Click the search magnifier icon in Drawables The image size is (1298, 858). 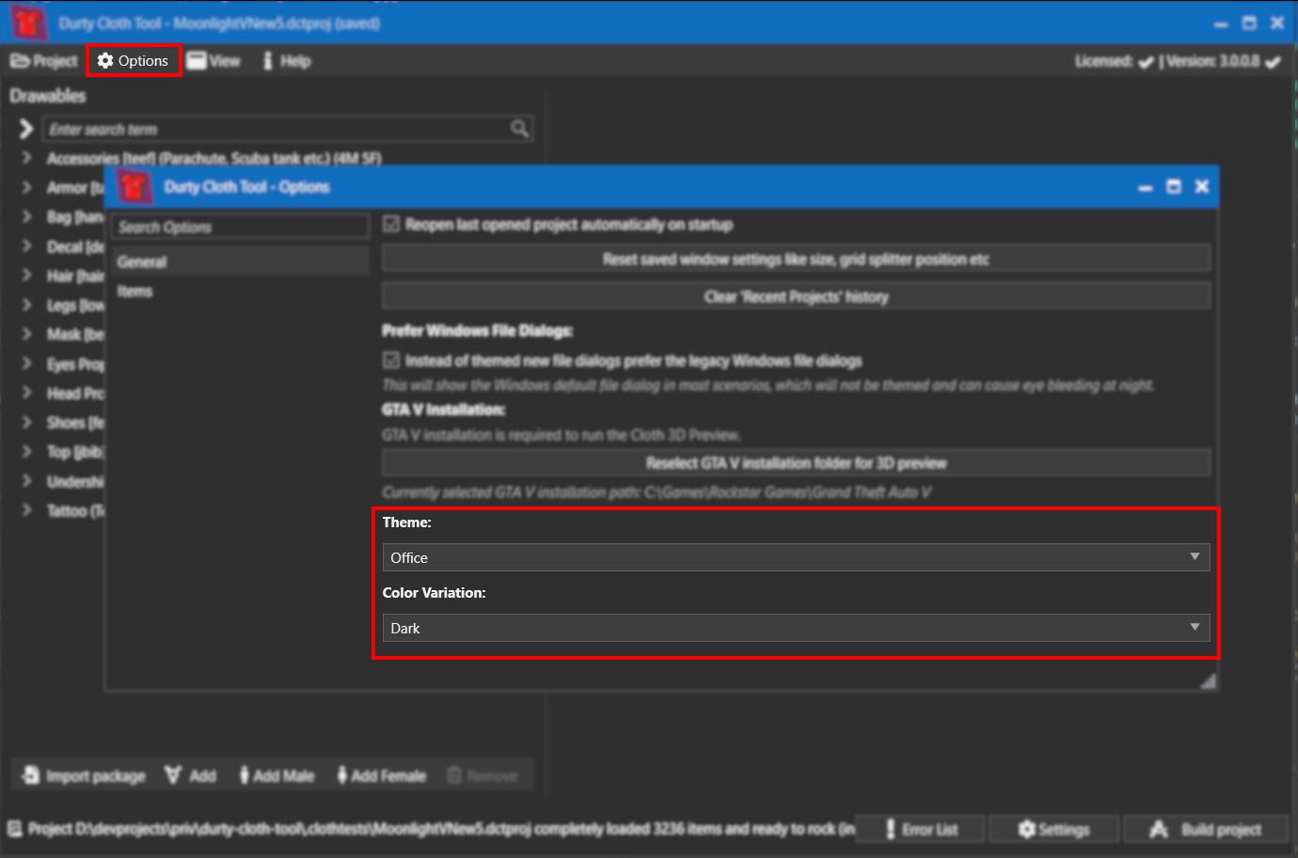519,129
